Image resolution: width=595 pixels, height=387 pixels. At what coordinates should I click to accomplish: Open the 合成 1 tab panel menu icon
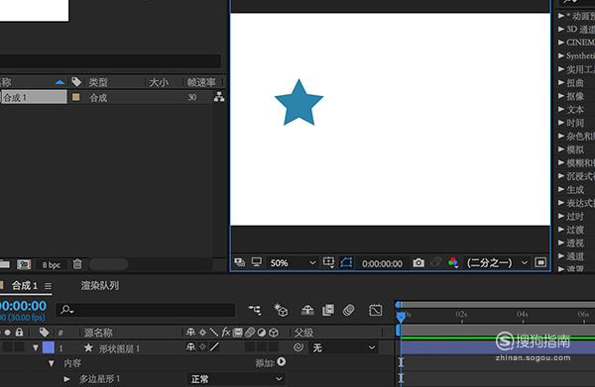tap(48, 286)
